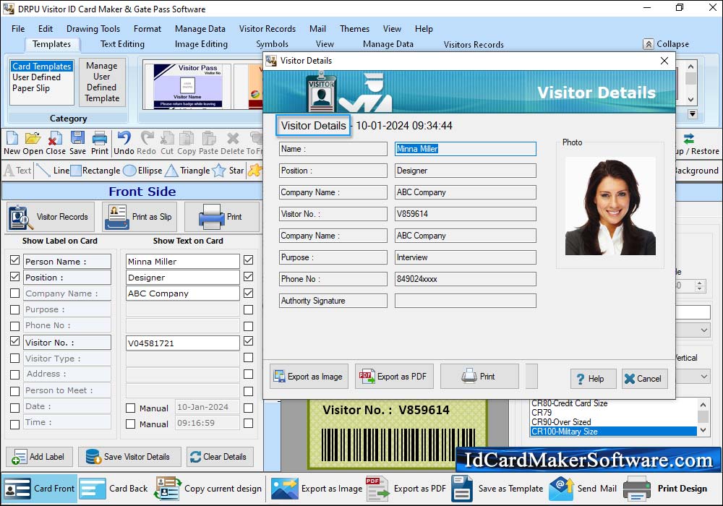Click Export as Image in Visitor Details dialog
This screenshot has height=506, width=723.
[x=309, y=377]
